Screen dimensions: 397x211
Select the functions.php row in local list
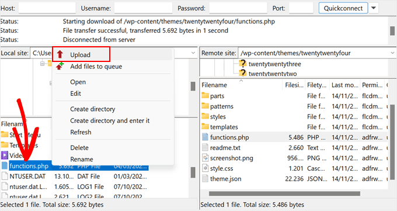click(x=75, y=166)
